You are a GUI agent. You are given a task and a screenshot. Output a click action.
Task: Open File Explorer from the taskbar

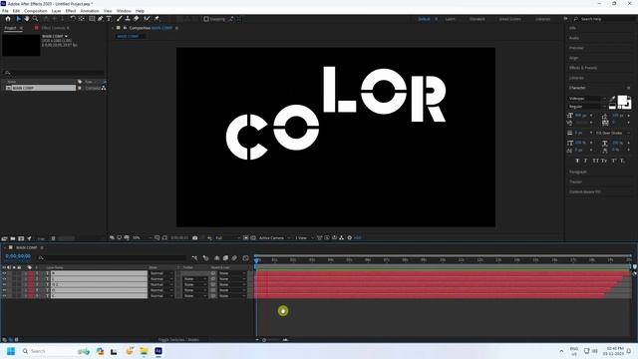(x=144, y=351)
